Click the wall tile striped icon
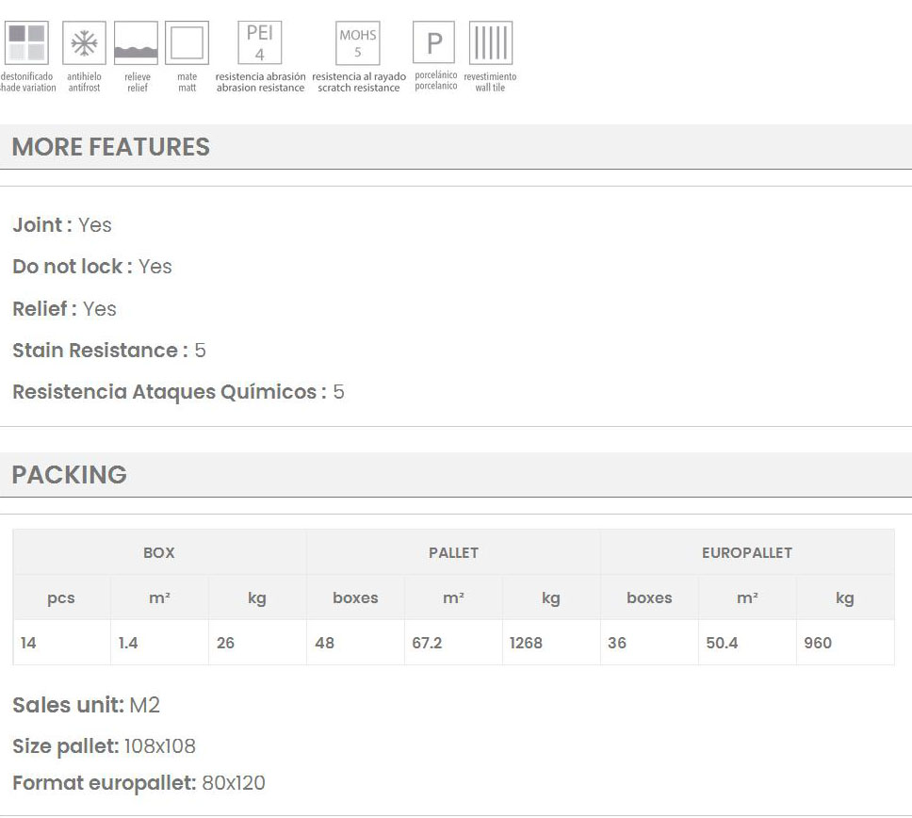Screen dimensions: 912x818 tap(490, 43)
